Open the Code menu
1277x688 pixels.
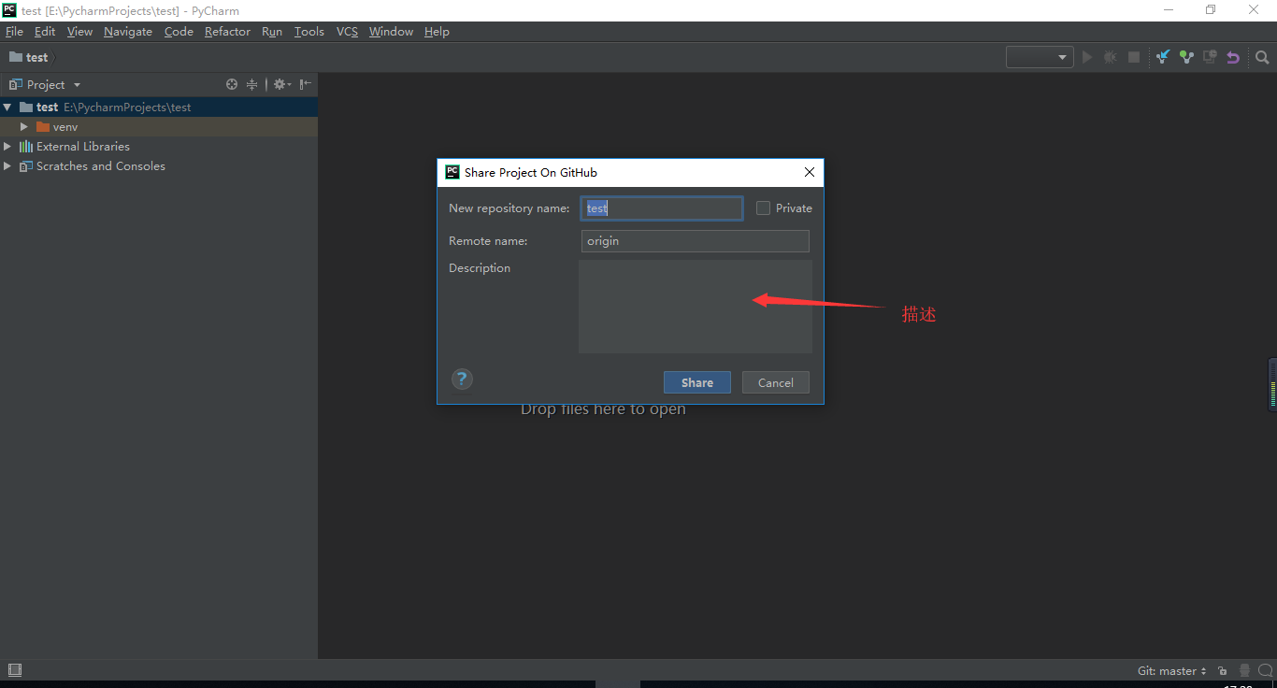[x=179, y=32]
